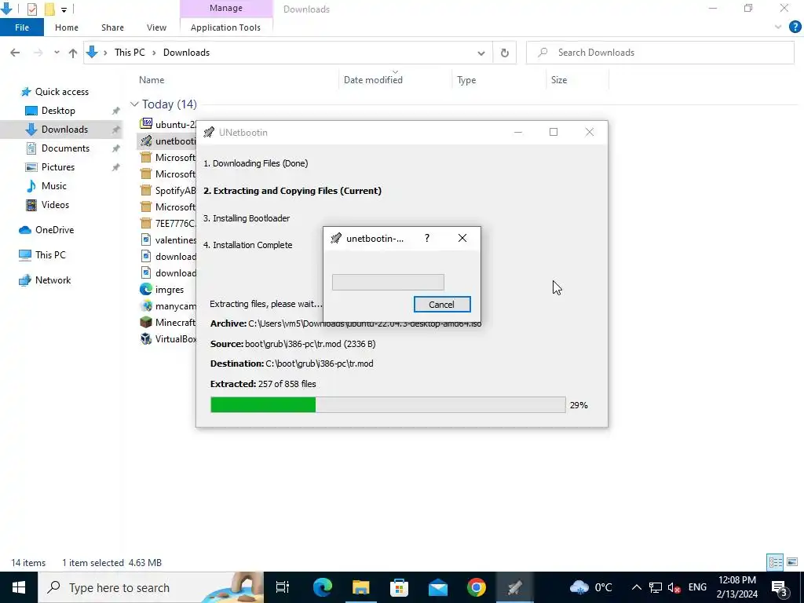Screen dimensions: 804x603
Task: Open Music in the navigation pane
Action: (x=54, y=186)
